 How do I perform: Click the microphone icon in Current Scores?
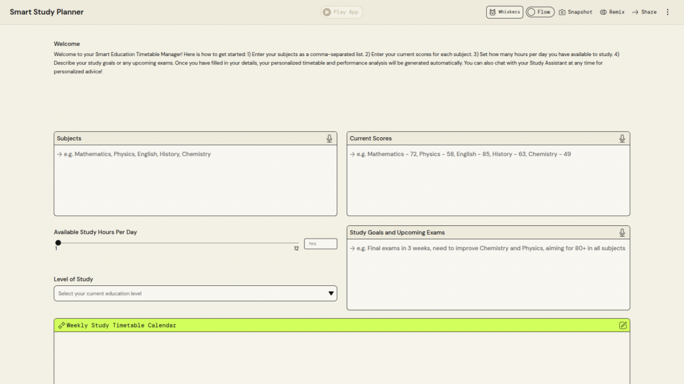(x=622, y=139)
